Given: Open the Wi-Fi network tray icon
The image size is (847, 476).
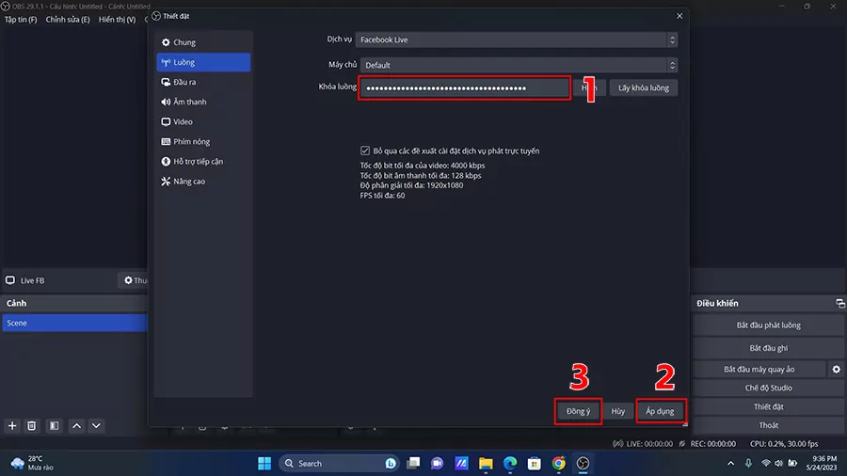Looking at the screenshot, I should coord(766,464).
